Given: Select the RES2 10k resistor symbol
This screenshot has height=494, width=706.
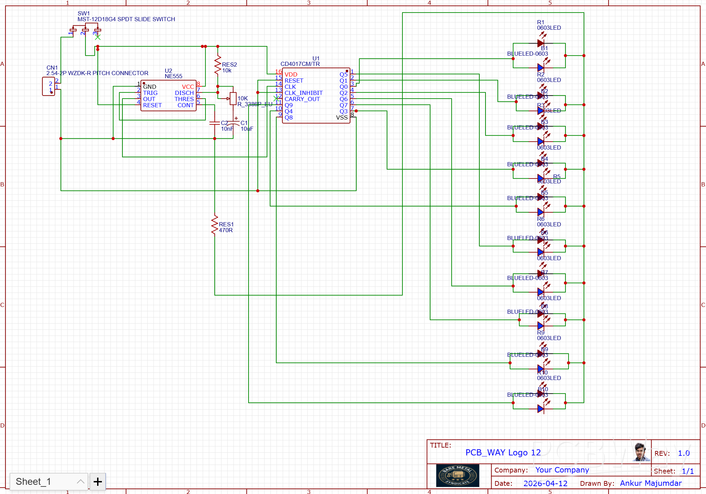Looking at the screenshot, I should [218, 65].
